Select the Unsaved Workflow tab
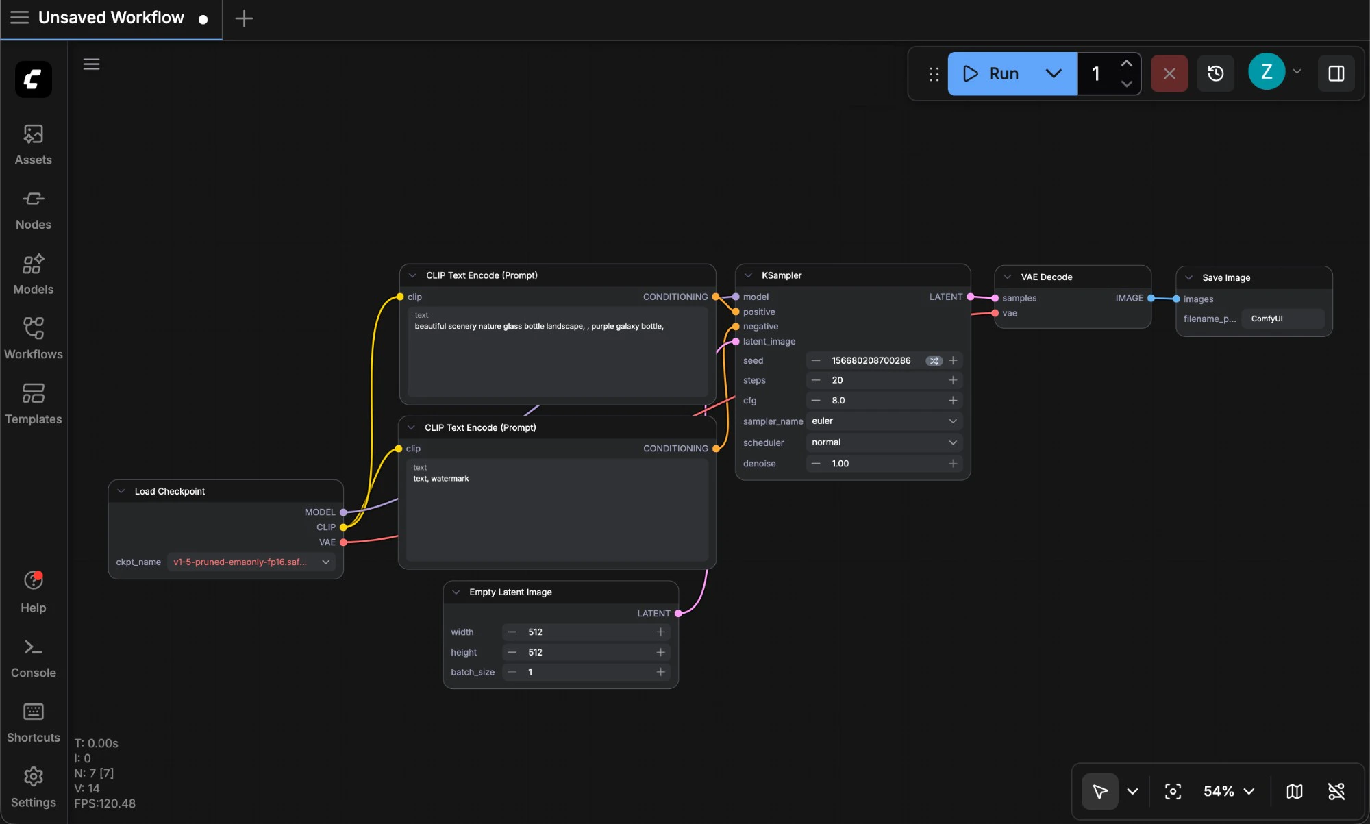This screenshot has width=1370, height=824. point(112,18)
